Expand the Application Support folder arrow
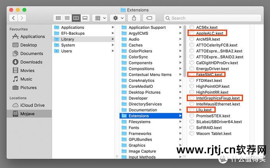Viewport: 270px width, 168px height. (180, 27)
